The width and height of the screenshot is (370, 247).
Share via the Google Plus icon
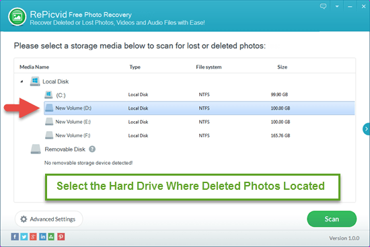tap(33, 237)
